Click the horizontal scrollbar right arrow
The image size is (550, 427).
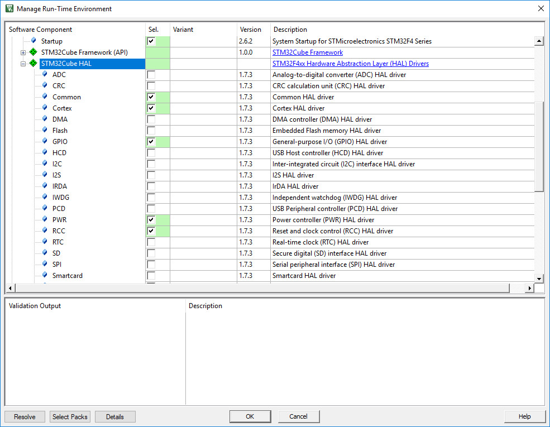530,288
